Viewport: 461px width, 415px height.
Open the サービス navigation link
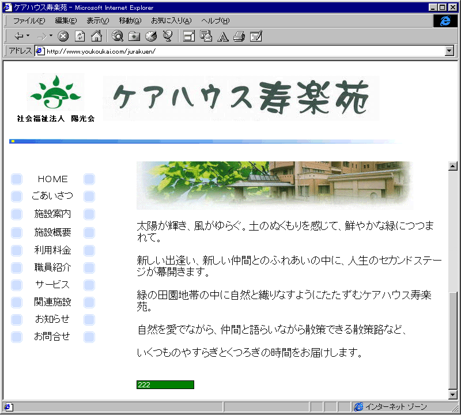click(52, 285)
